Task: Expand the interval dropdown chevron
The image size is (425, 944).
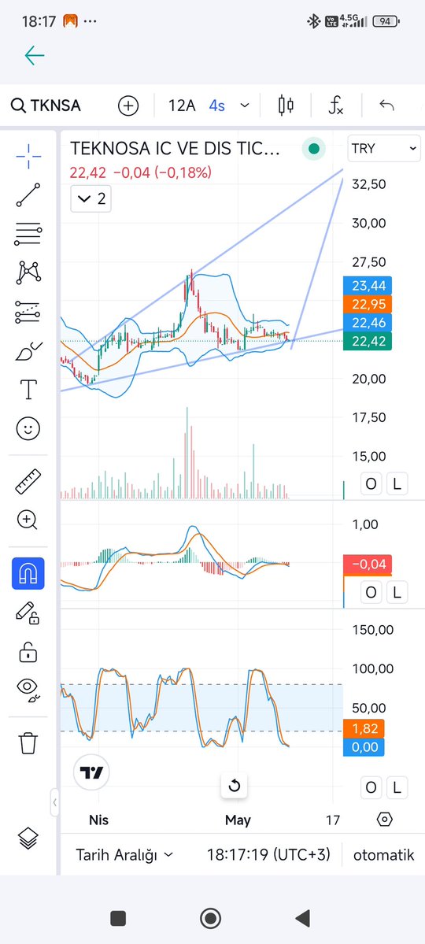Action: [245, 106]
